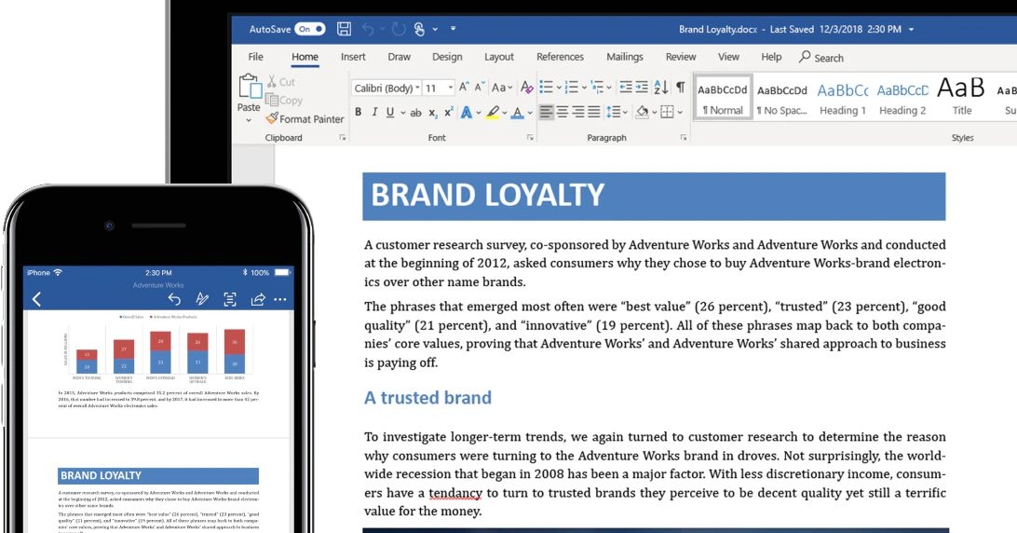Expand the Font dialog launcher

[530, 138]
